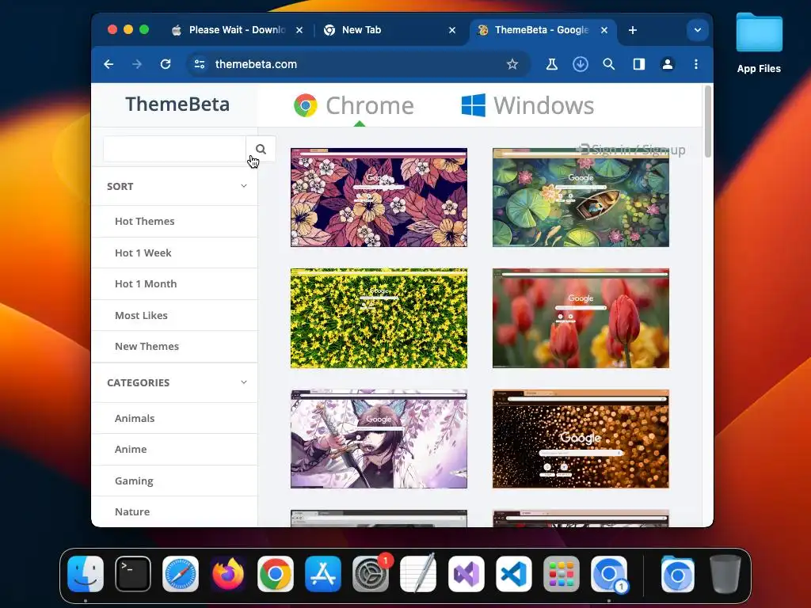Click the address bar URL field
811x608 pixels.
click(357, 64)
